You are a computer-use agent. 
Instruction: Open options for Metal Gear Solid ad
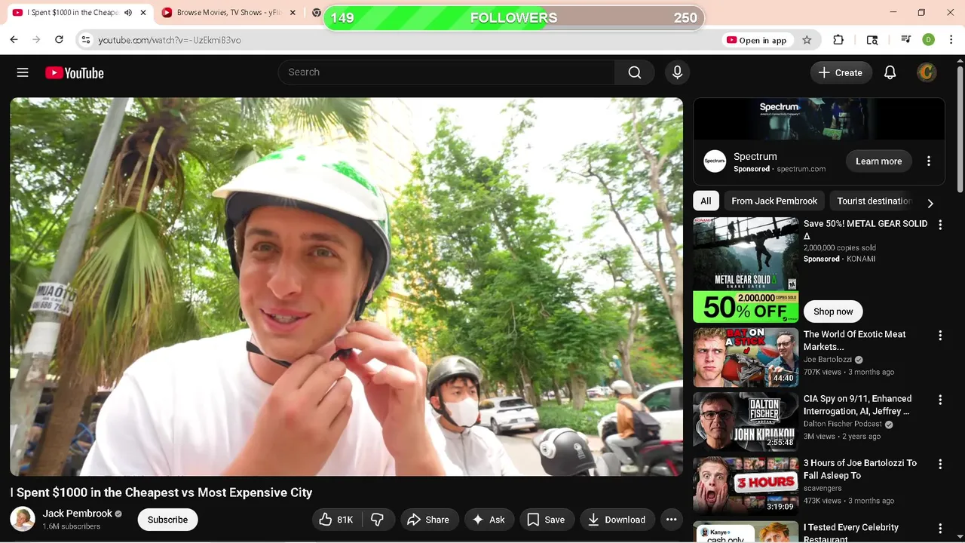pos(940,225)
